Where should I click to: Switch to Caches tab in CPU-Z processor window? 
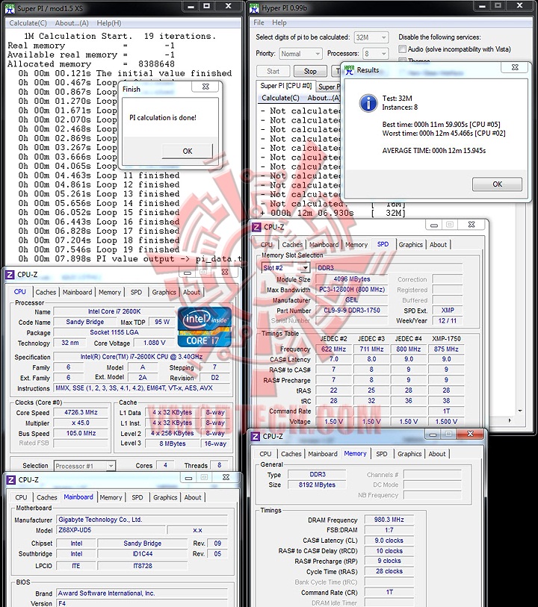click(x=46, y=292)
